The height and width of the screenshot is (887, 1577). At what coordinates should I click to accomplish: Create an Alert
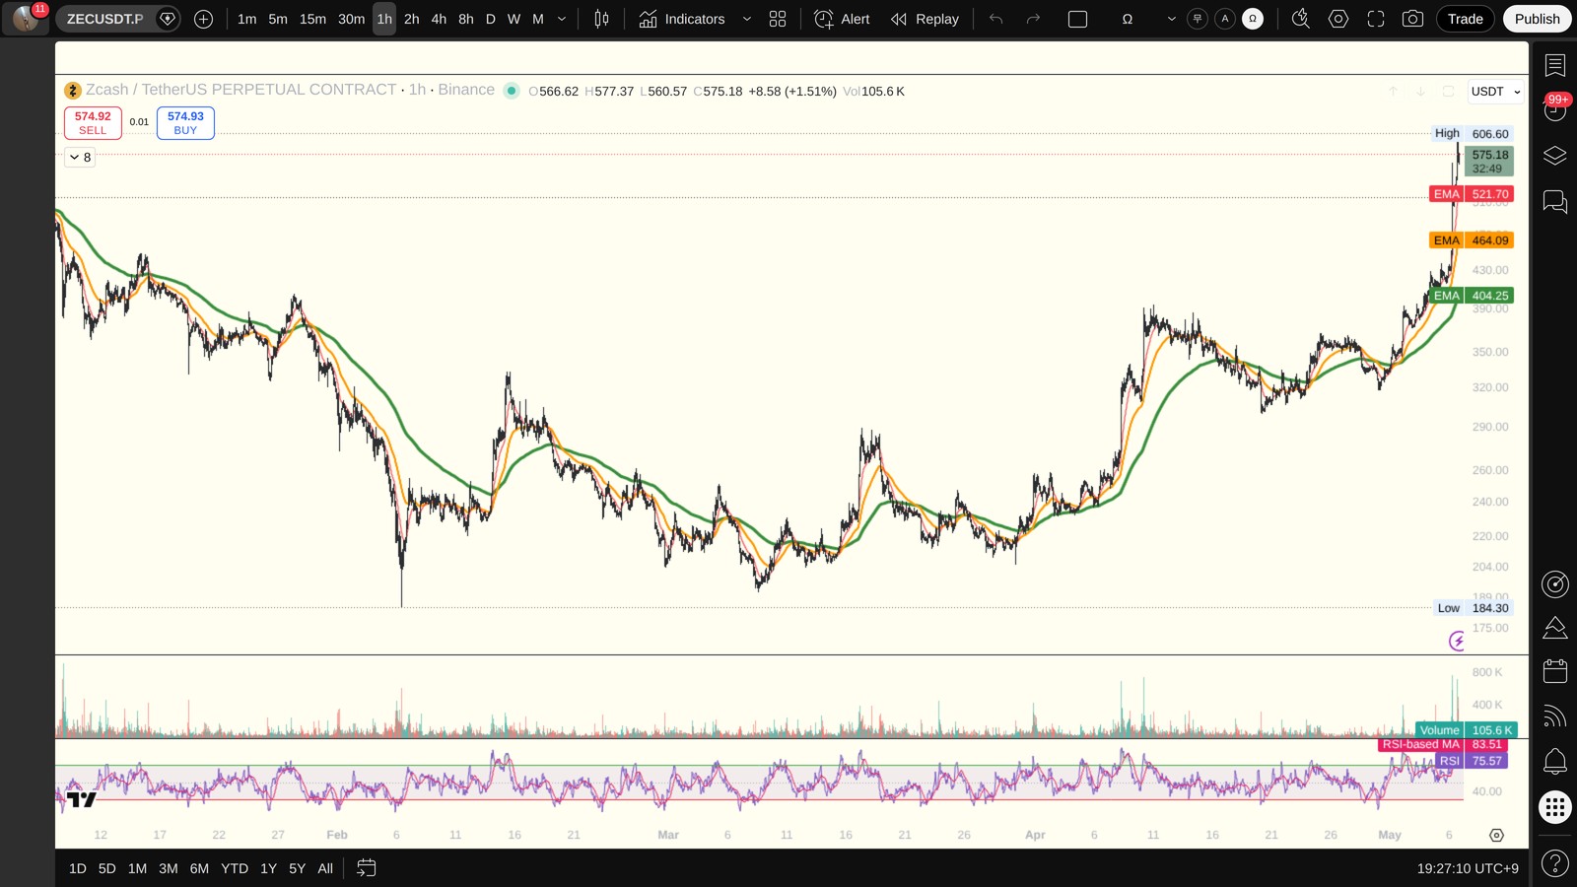tap(843, 19)
